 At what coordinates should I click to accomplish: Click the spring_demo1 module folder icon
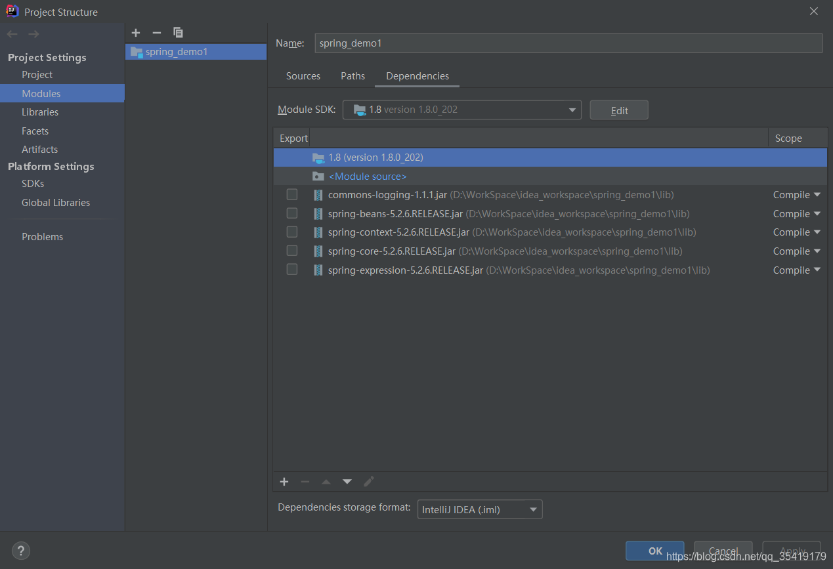click(x=137, y=52)
